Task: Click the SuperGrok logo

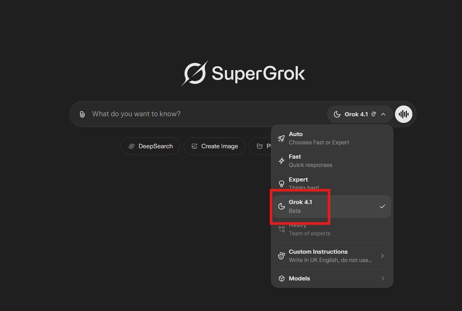Action: [x=243, y=73]
